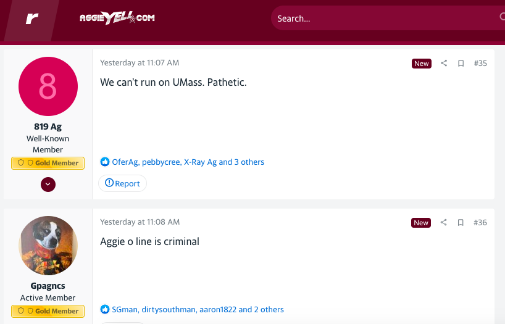Click the Rivals 'r' logo icon
This screenshot has width=505, height=324.
coord(32,19)
